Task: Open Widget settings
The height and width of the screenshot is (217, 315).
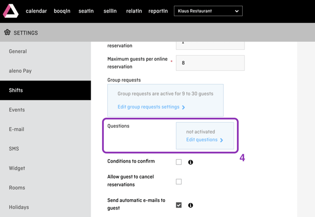Action: click(46, 168)
